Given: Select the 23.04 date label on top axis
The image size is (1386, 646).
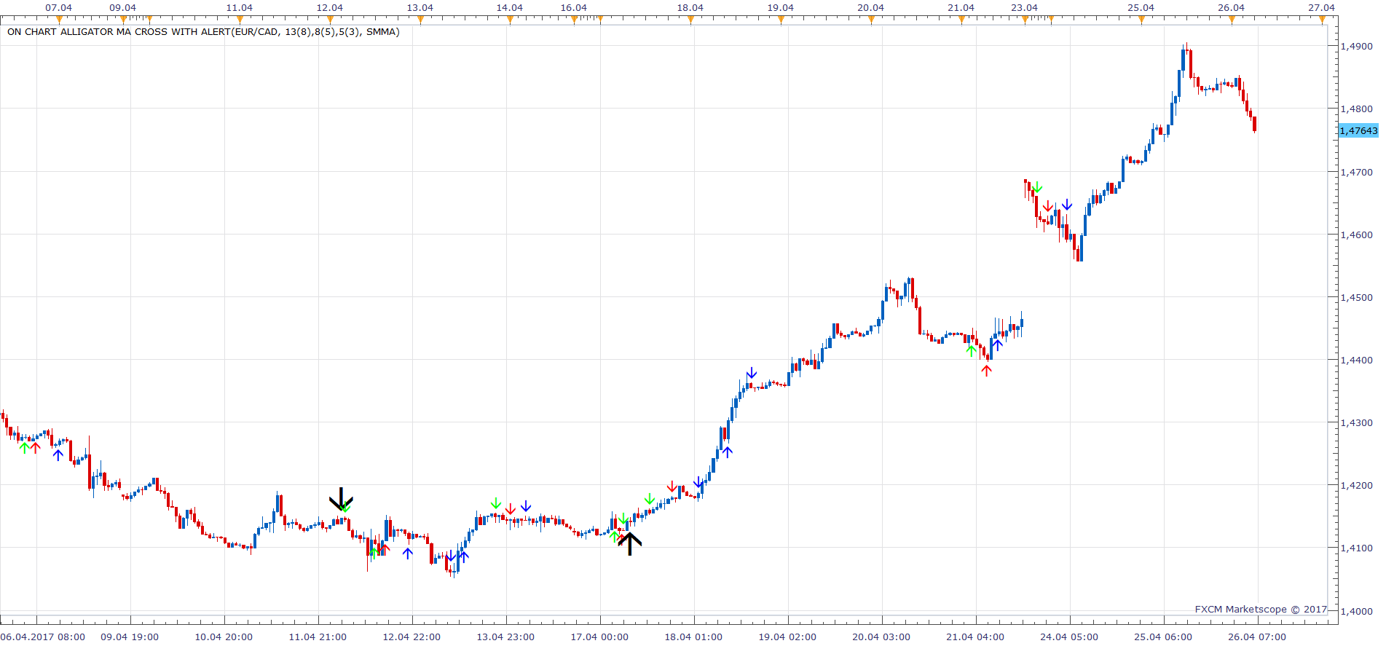Looking at the screenshot, I should (1024, 7).
